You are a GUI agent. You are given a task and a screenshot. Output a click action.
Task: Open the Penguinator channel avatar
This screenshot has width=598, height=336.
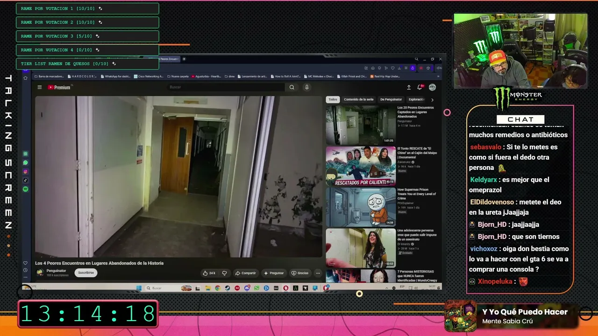click(x=40, y=273)
